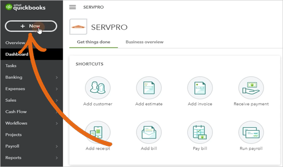Open Tasks in the sidebar

coord(11,66)
